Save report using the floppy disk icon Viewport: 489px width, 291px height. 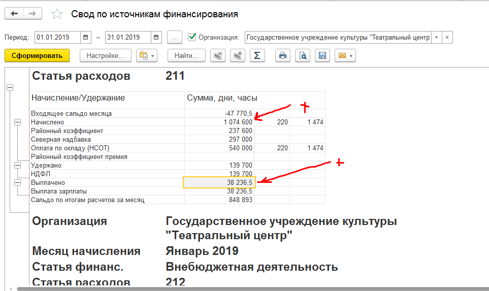322,56
